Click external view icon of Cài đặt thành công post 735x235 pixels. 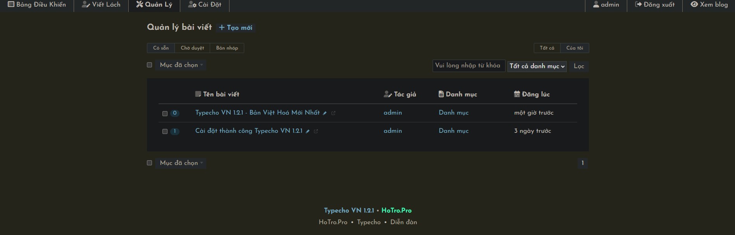tap(316, 131)
